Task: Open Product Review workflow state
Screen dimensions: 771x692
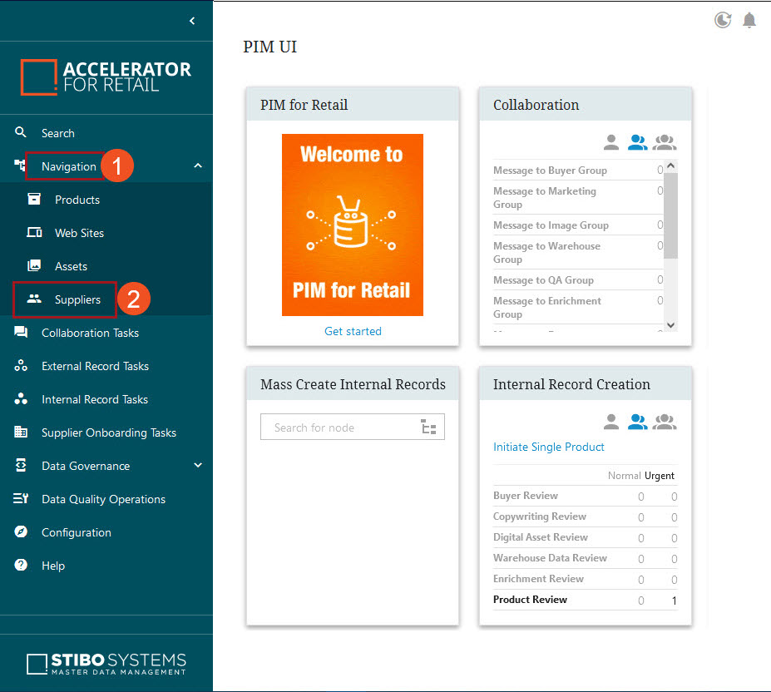Action: [x=586, y=600]
